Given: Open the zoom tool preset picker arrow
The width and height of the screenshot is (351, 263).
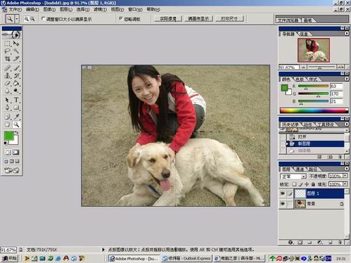Looking at the screenshot, I should click(x=17, y=19).
